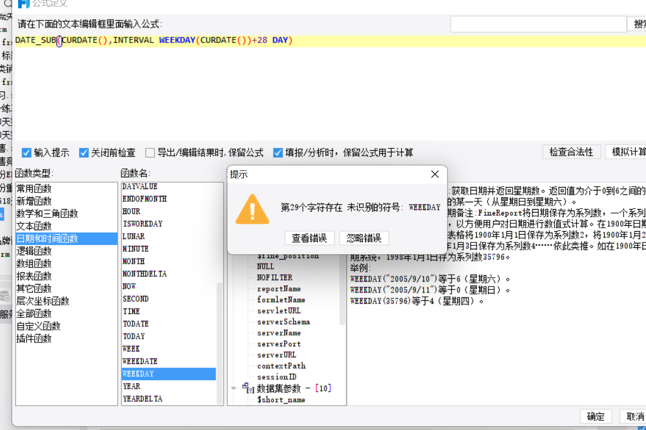Select 插件函数 category
The height and width of the screenshot is (430, 646).
click(34, 338)
